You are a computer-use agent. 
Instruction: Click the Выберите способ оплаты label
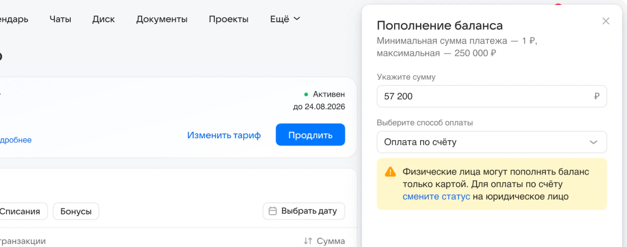point(425,123)
